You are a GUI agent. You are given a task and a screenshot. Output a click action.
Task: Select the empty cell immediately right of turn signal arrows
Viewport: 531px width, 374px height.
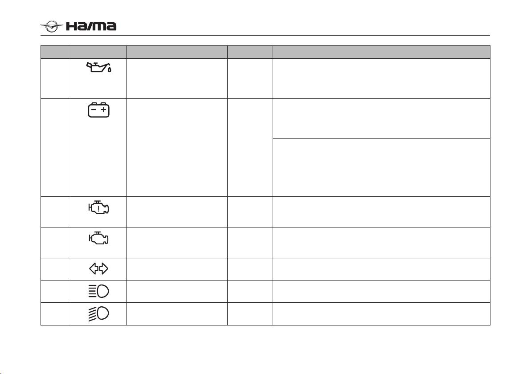tap(177, 270)
